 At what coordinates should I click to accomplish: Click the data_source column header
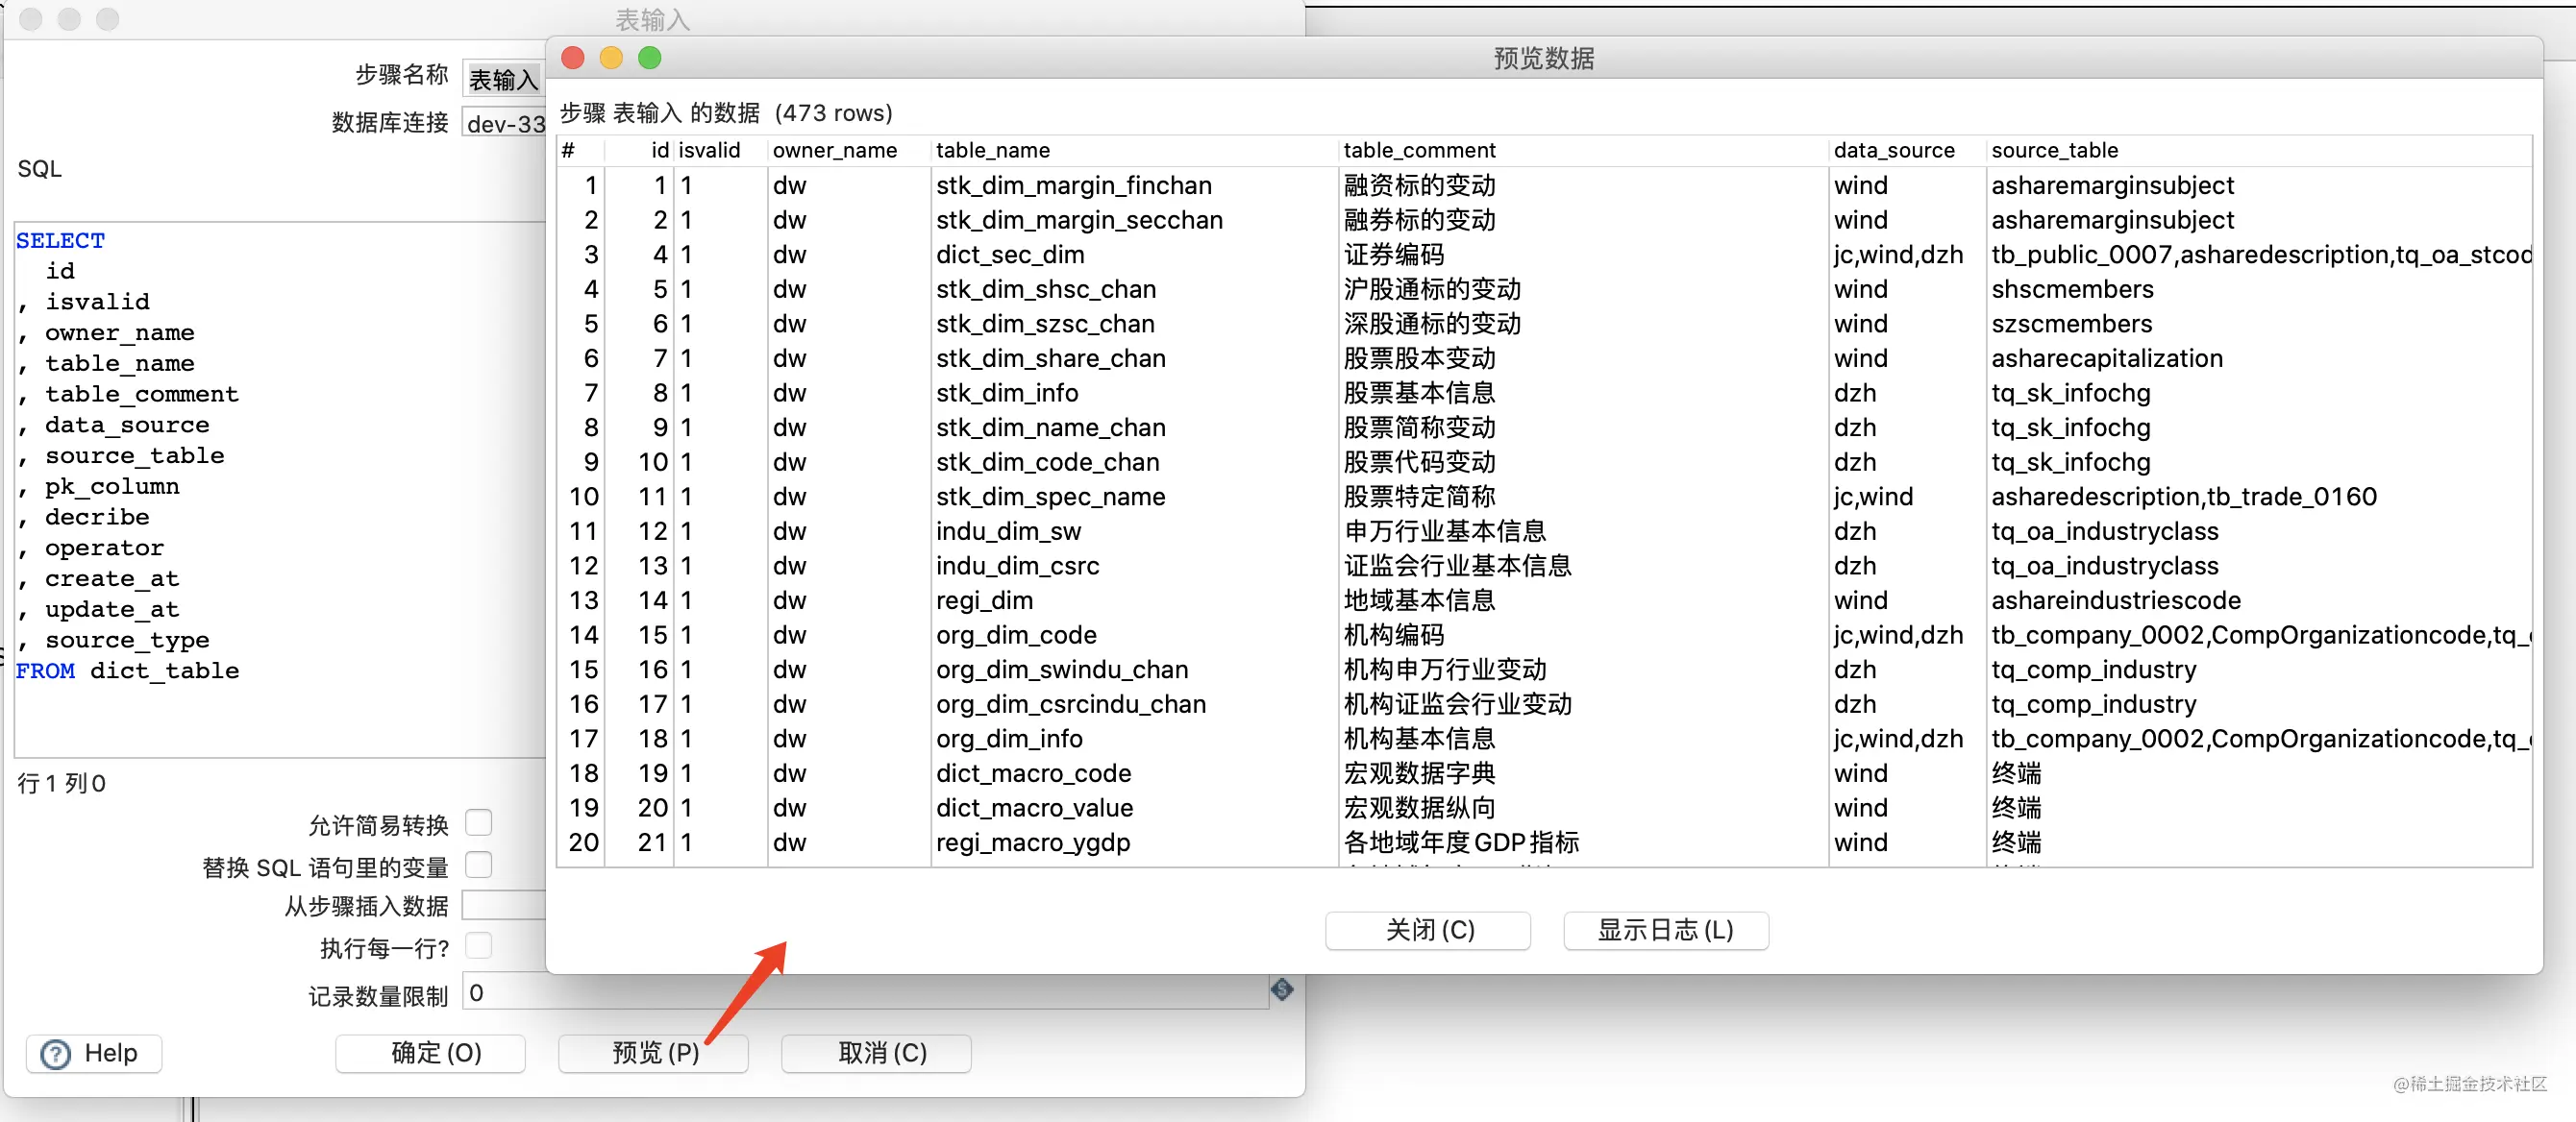[x=1894, y=150]
